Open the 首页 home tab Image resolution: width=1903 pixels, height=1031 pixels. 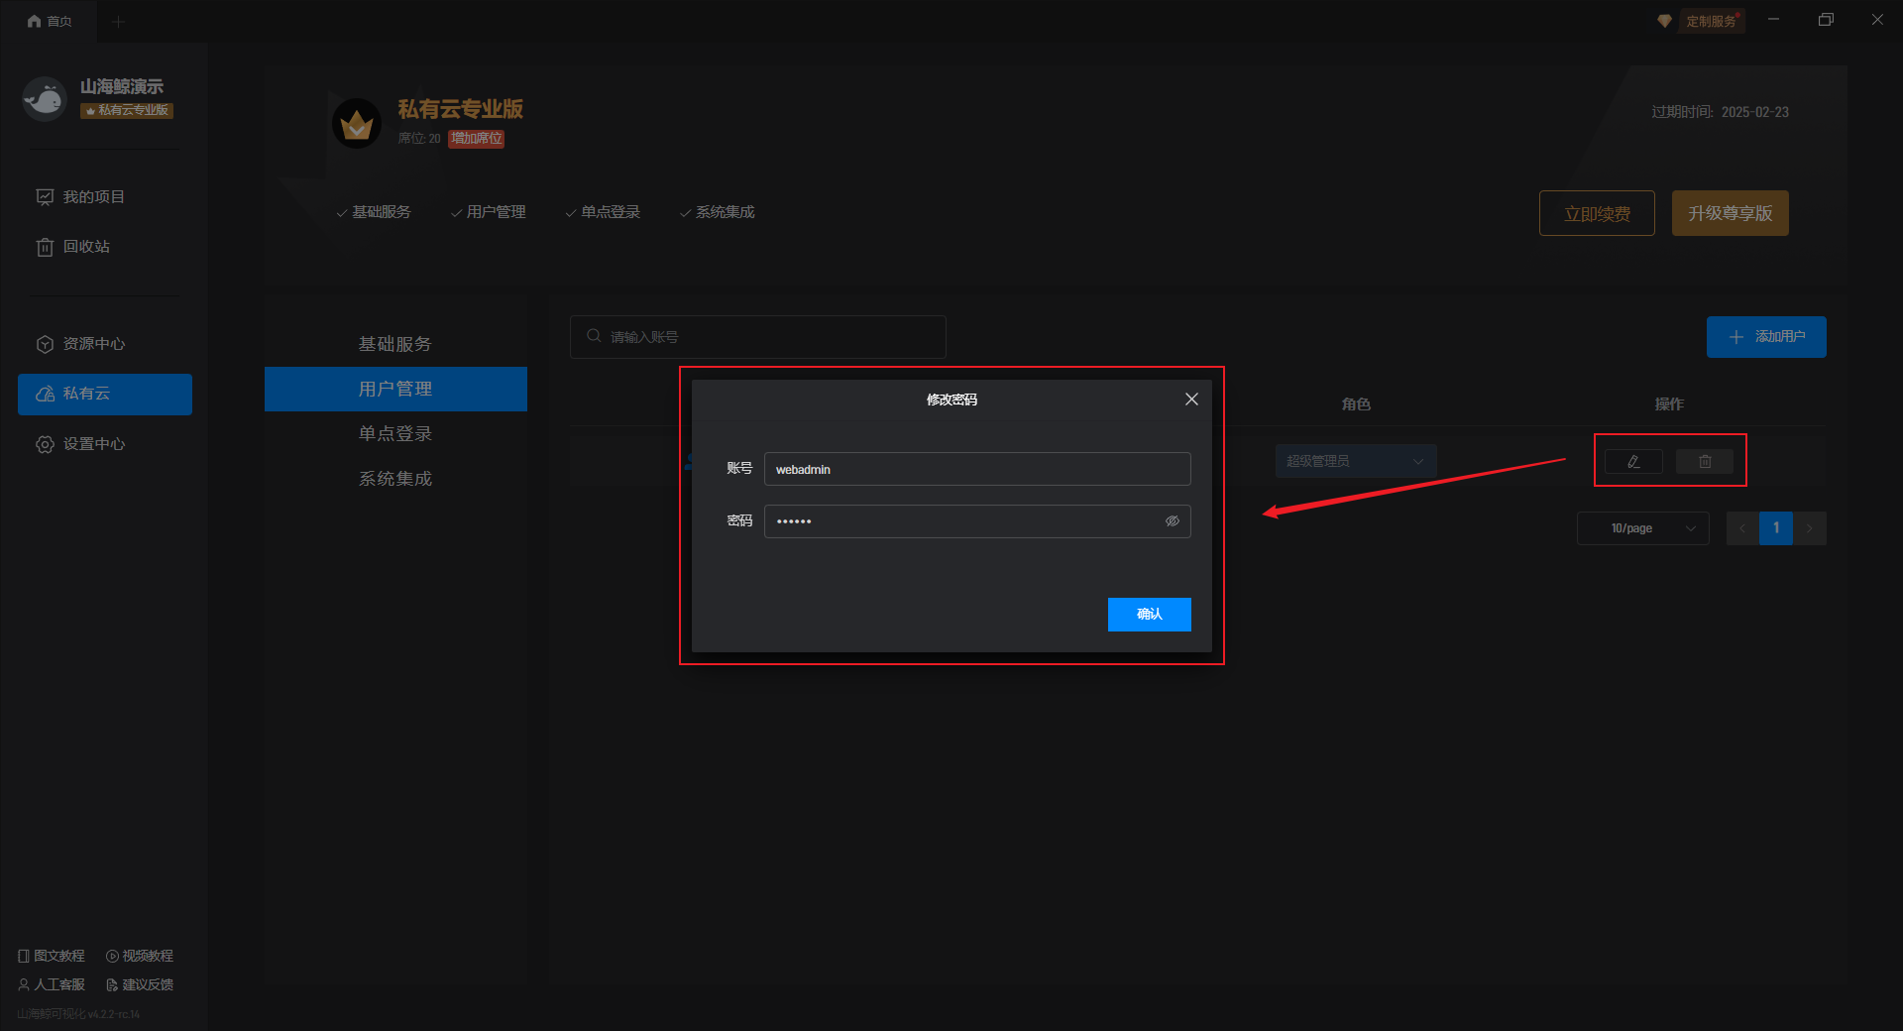pos(50,21)
